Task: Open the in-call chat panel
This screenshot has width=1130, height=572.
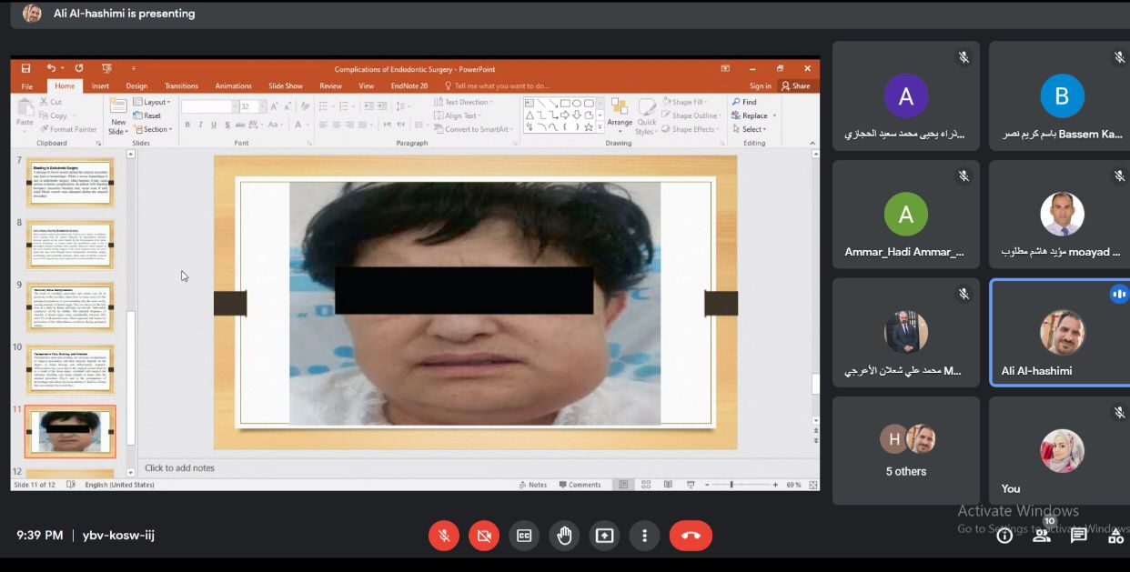Action: click(1078, 536)
